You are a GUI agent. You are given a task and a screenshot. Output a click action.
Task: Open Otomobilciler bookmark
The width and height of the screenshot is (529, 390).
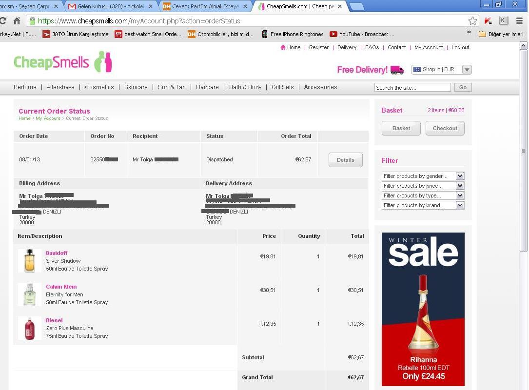(221, 34)
